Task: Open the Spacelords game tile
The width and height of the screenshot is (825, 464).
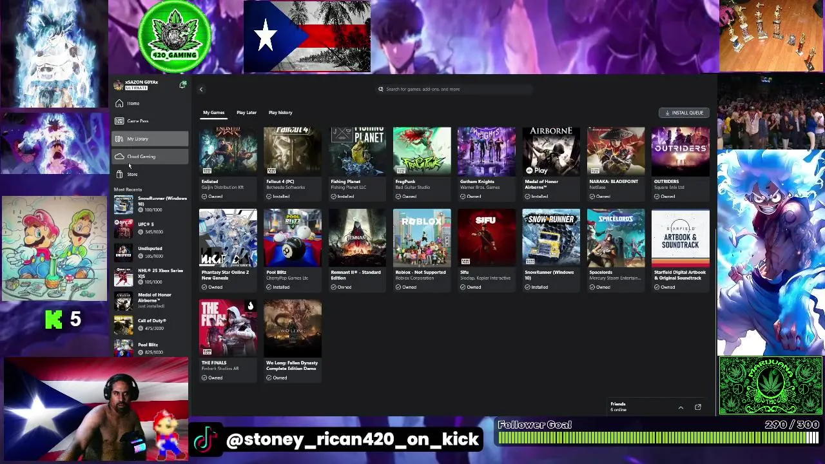Action: coord(616,250)
